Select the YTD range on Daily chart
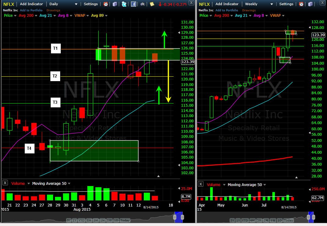The image size is (327, 226). click(81, 221)
